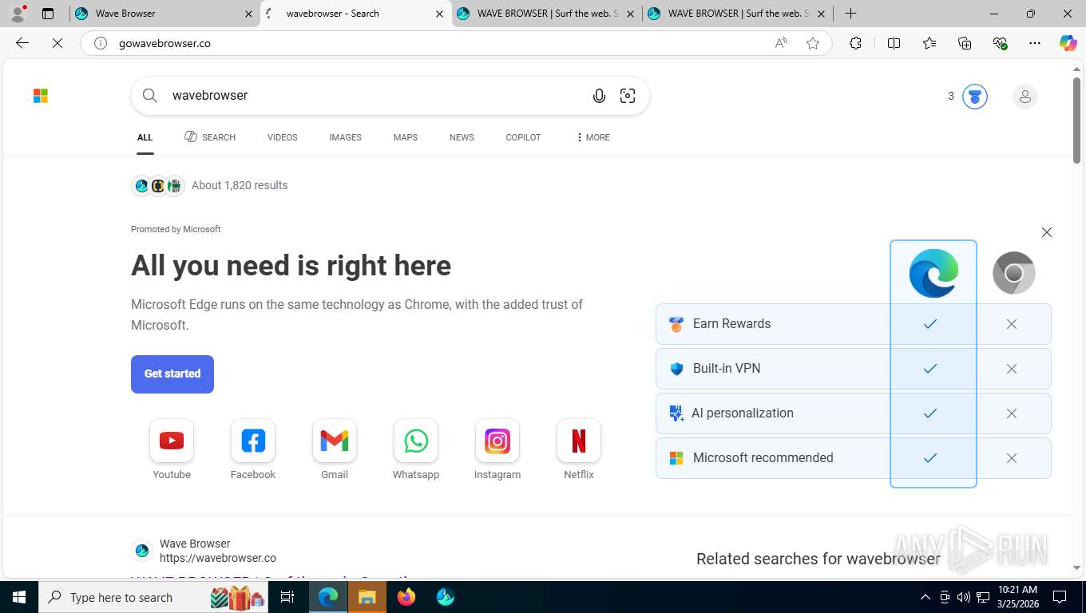Image resolution: width=1086 pixels, height=613 pixels.
Task: Stop loading the page
Action: 57,43
